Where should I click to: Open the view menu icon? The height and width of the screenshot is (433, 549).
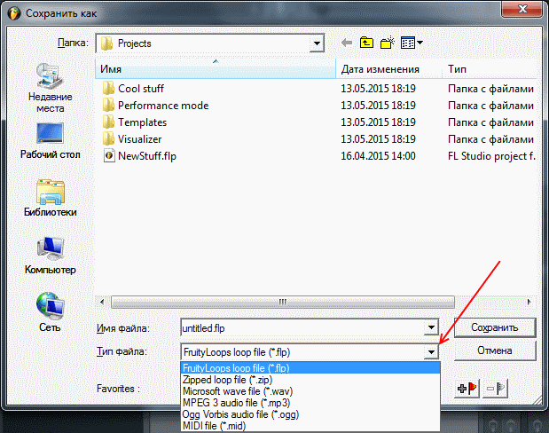pos(412,43)
